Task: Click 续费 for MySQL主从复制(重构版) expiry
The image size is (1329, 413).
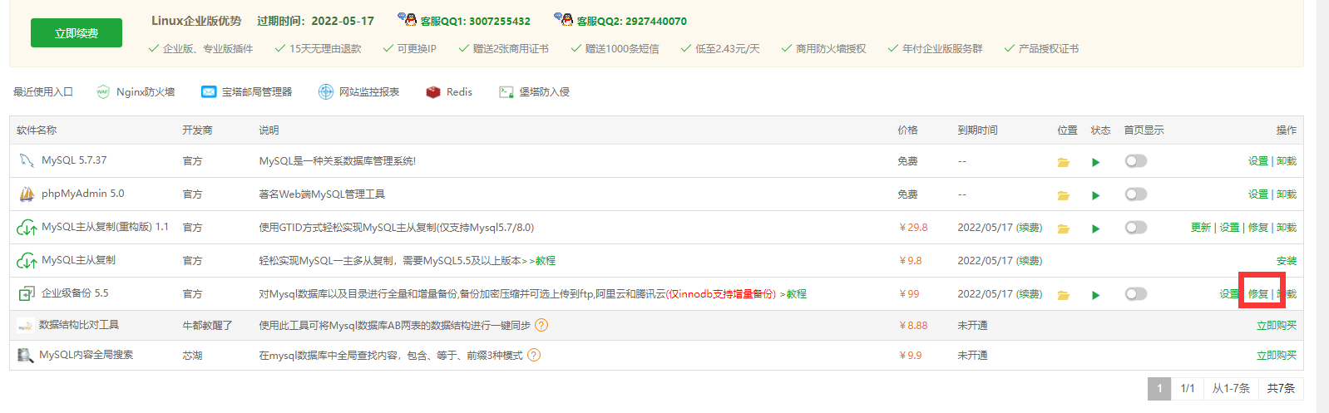Action: (x=1030, y=228)
